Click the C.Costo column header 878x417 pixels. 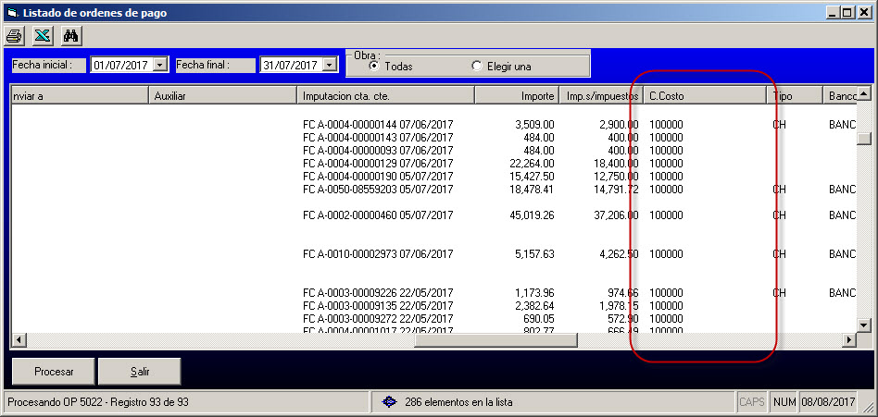tap(702, 95)
